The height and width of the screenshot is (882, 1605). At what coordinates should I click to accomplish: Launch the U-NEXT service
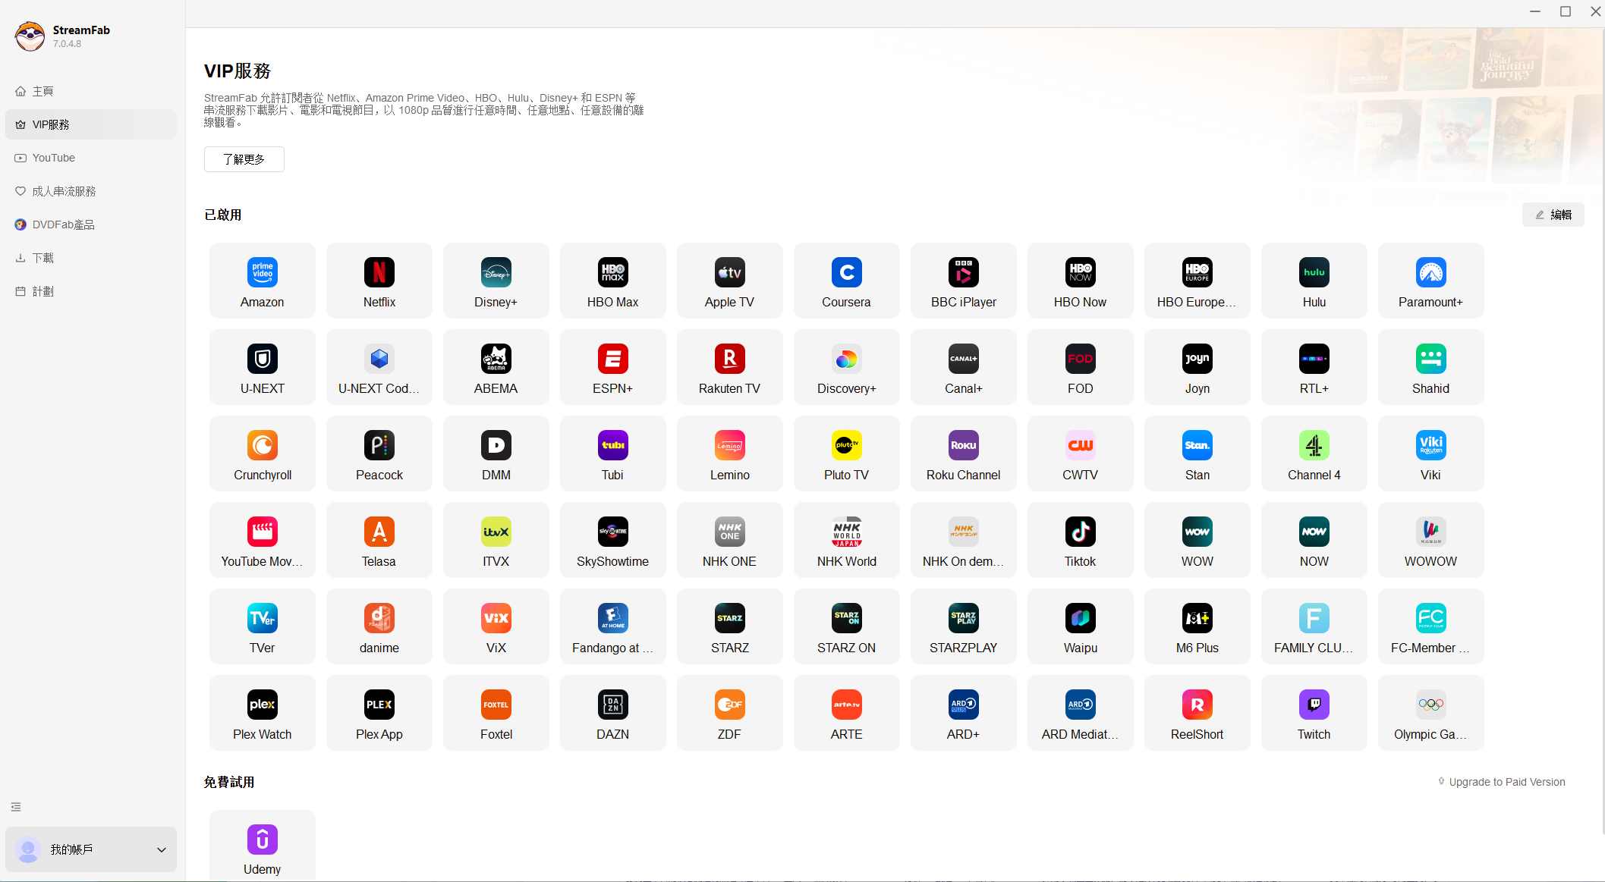click(x=263, y=367)
